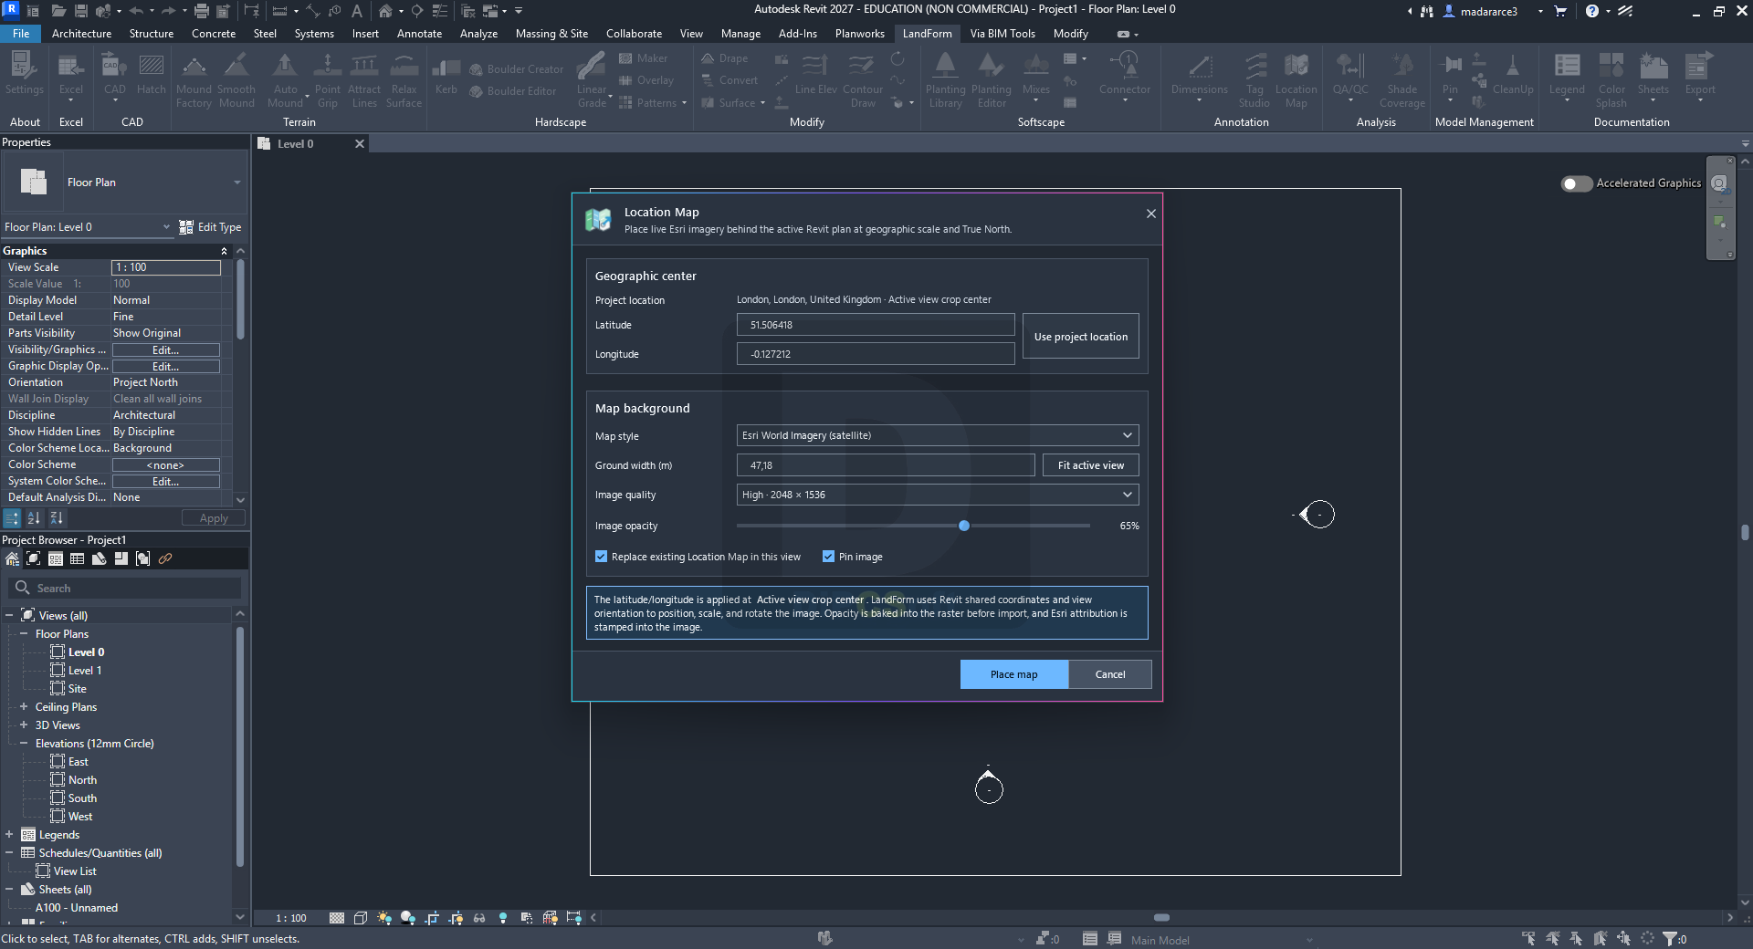This screenshot has width=1753, height=949.
Task: Open the Color Splash documentation tool
Action: 1611,80
